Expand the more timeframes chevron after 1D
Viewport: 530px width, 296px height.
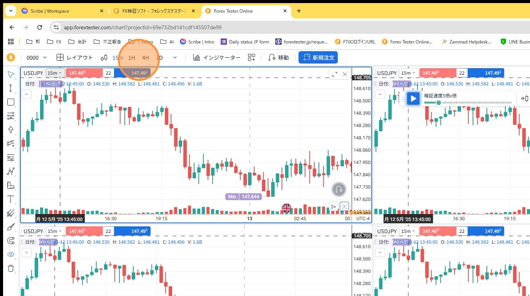[175, 58]
